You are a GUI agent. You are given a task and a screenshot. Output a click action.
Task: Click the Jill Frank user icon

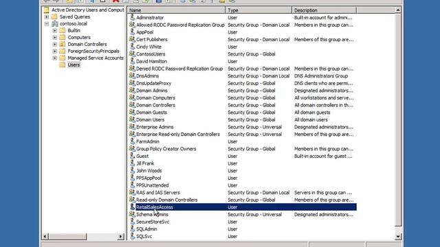coord(132,163)
